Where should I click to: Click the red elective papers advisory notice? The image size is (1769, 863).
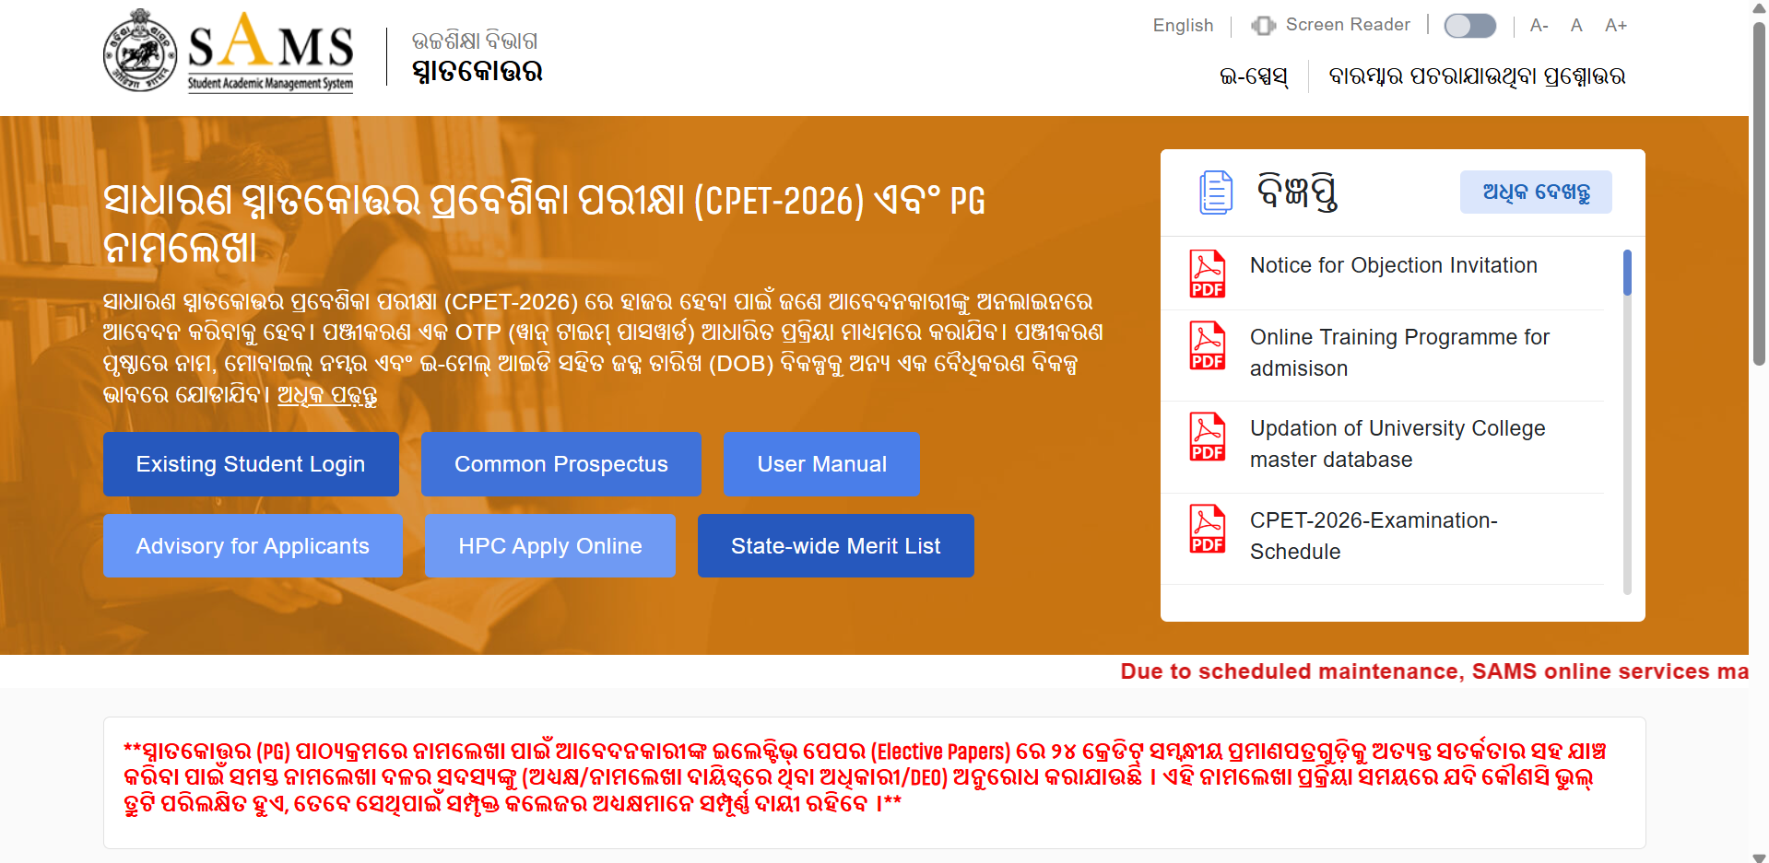(867, 777)
